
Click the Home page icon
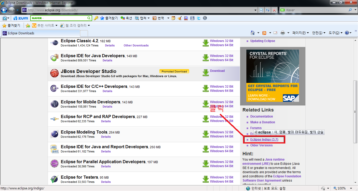(x=253, y=33)
